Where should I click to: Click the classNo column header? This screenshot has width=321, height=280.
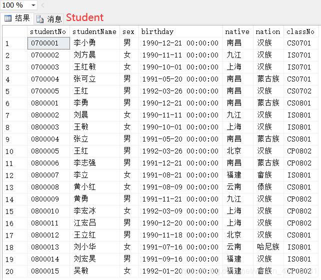click(x=300, y=31)
